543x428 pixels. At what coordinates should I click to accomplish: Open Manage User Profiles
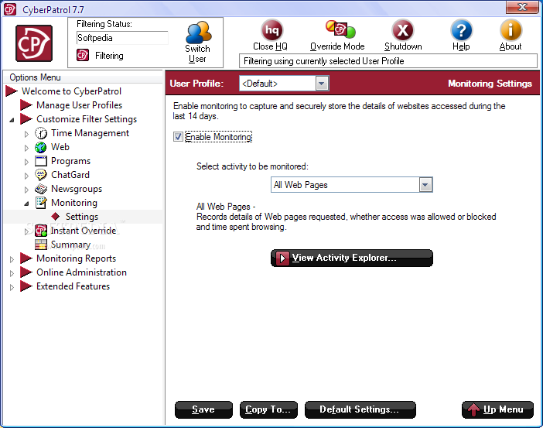coord(80,105)
